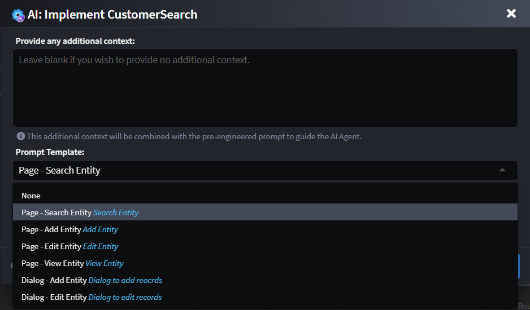The image size is (530, 310).
Task: Click the blue button at the right edge
Action: 519,266
